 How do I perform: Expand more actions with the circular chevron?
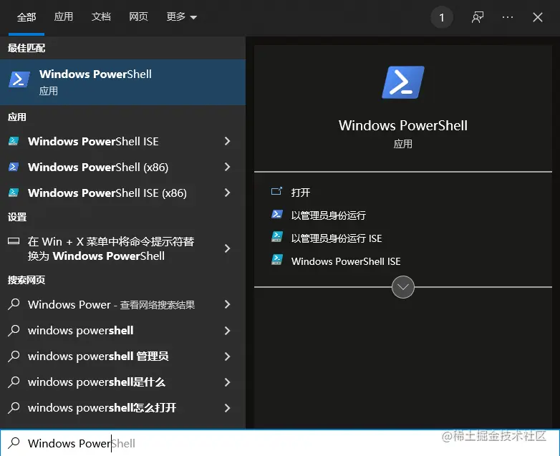pyautogui.click(x=403, y=287)
